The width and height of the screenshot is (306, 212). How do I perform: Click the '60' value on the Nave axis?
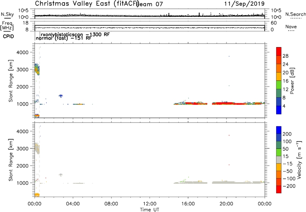(274, 23)
